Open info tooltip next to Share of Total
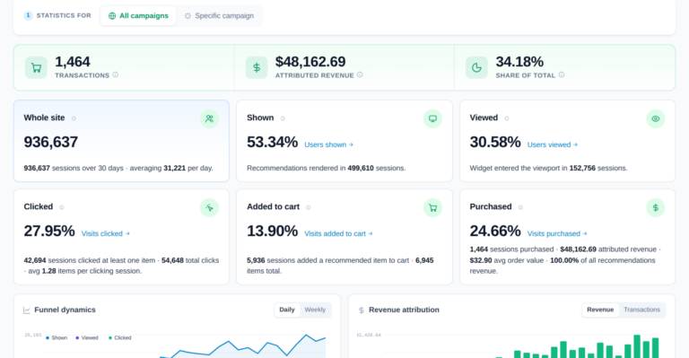Viewport: 689px width, 358px height. point(561,75)
